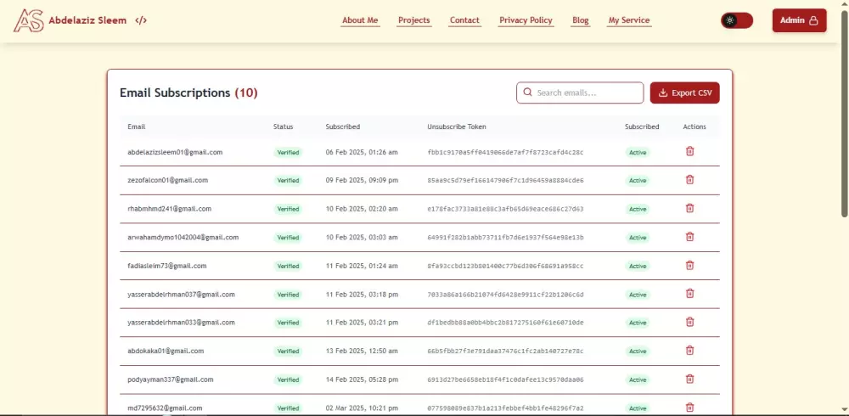The image size is (849, 416).
Task: Click the Active badge for rhabmhmd241@gmail.com
Action: [x=638, y=209]
